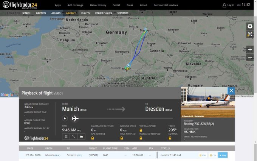Click the blue Play button in flight row
This screenshot has width=257, height=161.
click(x=223, y=155)
